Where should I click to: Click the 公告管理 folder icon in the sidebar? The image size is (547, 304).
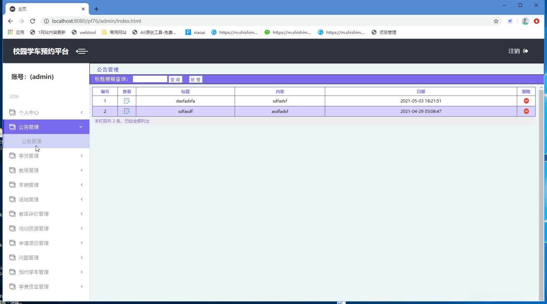(x=12, y=127)
